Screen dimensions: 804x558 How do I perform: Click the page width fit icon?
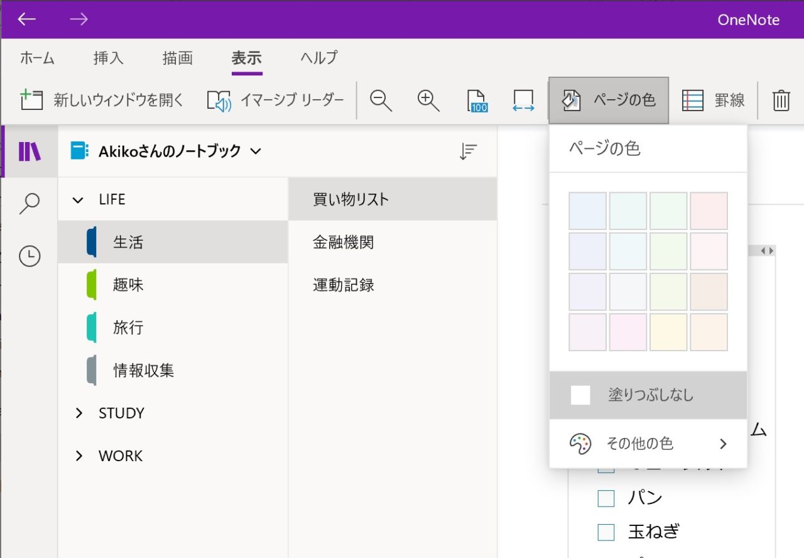point(523,101)
